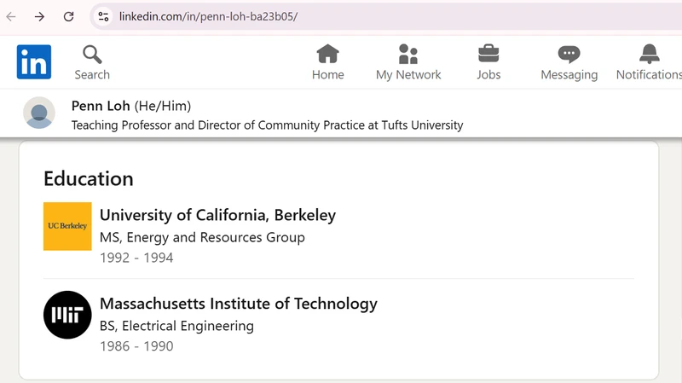Viewport: 682px width, 383px height.
Task: Click the Education section heading
Action: pos(89,179)
